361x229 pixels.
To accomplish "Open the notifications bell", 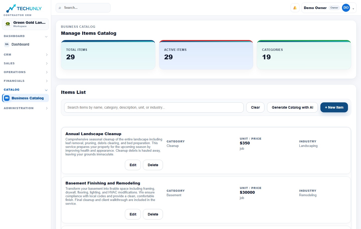I will [295, 8].
